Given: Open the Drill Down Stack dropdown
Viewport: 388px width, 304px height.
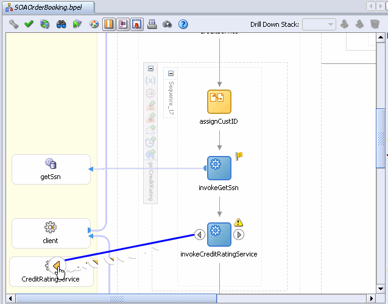Looking at the screenshot, I should pos(319,24).
